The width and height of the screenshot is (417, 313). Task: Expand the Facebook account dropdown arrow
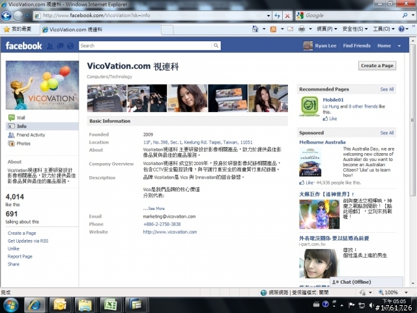[x=399, y=46]
